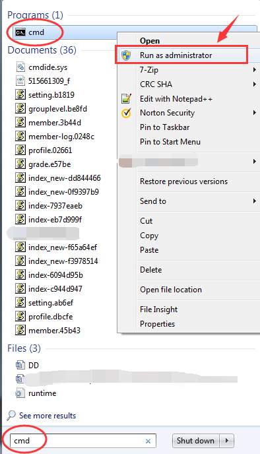Screen dimensions: 260x454
Task: Clear search with the X icon
Action: pos(148,441)
